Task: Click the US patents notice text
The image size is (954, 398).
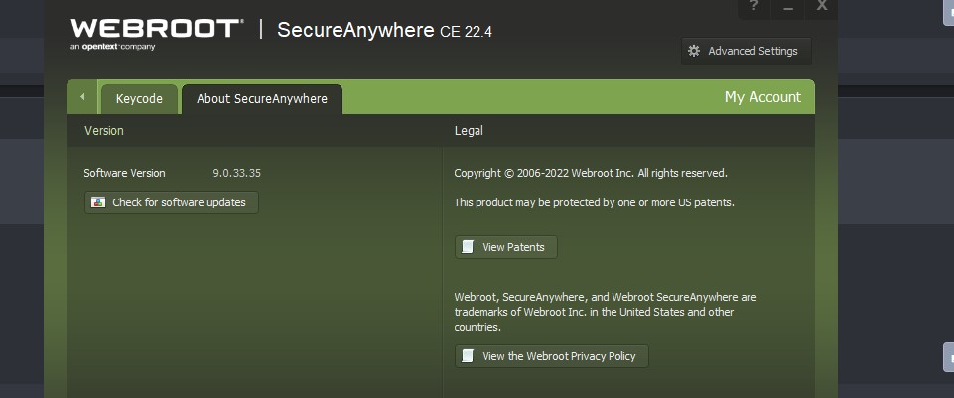Action: tap(594, 202)
